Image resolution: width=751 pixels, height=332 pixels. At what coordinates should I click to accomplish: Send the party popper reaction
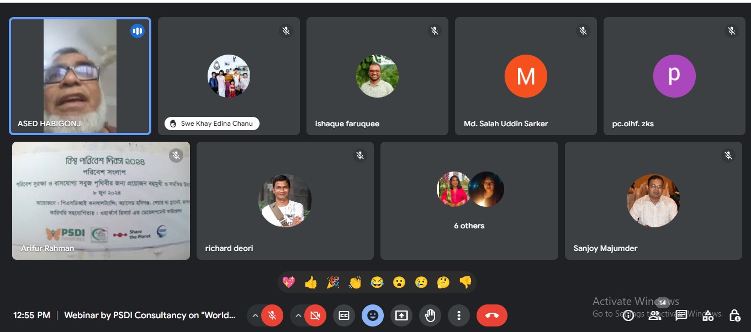tap(333, 283)
